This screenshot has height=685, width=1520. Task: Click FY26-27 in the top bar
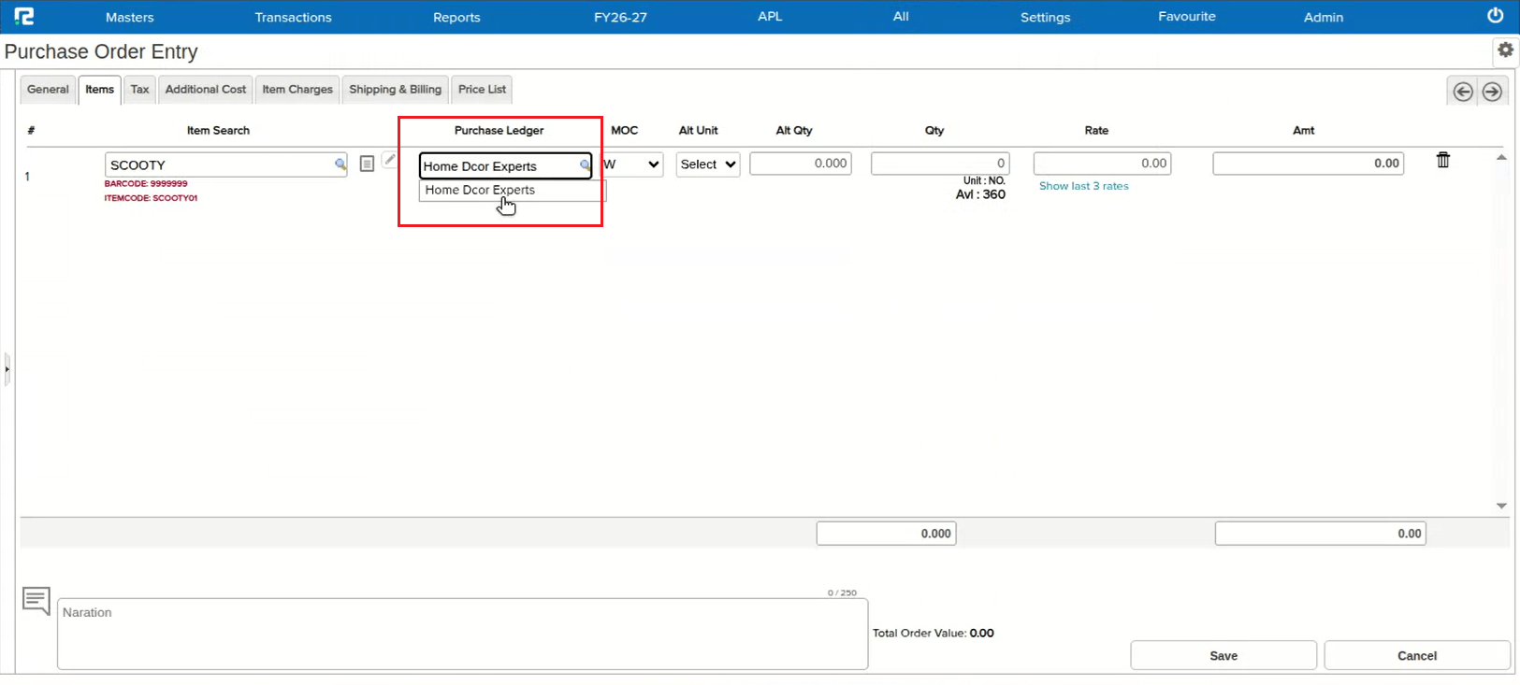(x=620, y=17)
